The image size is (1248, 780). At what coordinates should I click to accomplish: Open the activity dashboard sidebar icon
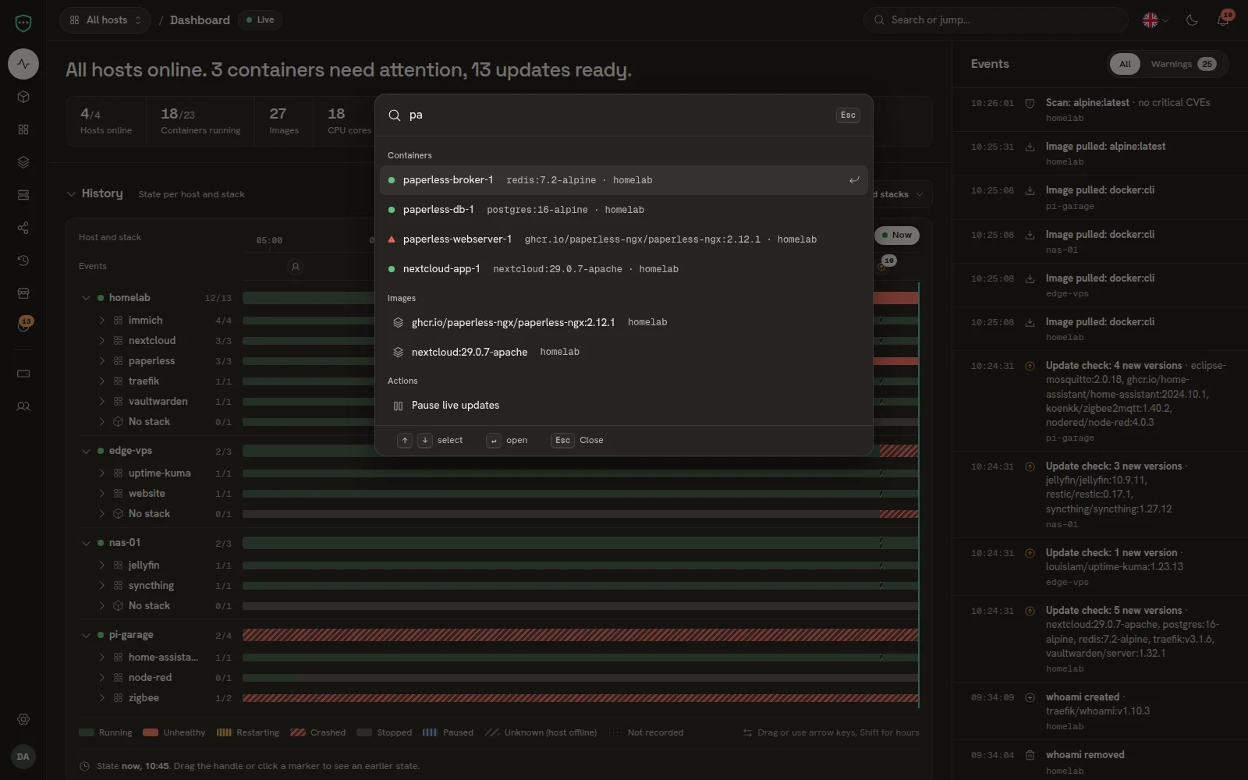pos(23,64)
